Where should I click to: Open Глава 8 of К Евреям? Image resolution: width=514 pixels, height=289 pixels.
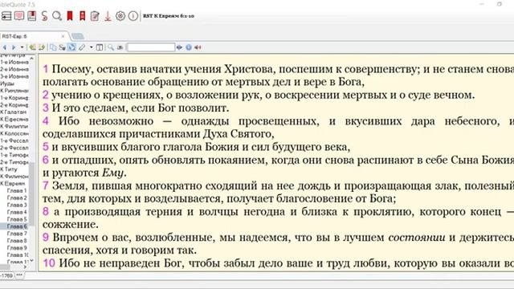coord(17,241)
